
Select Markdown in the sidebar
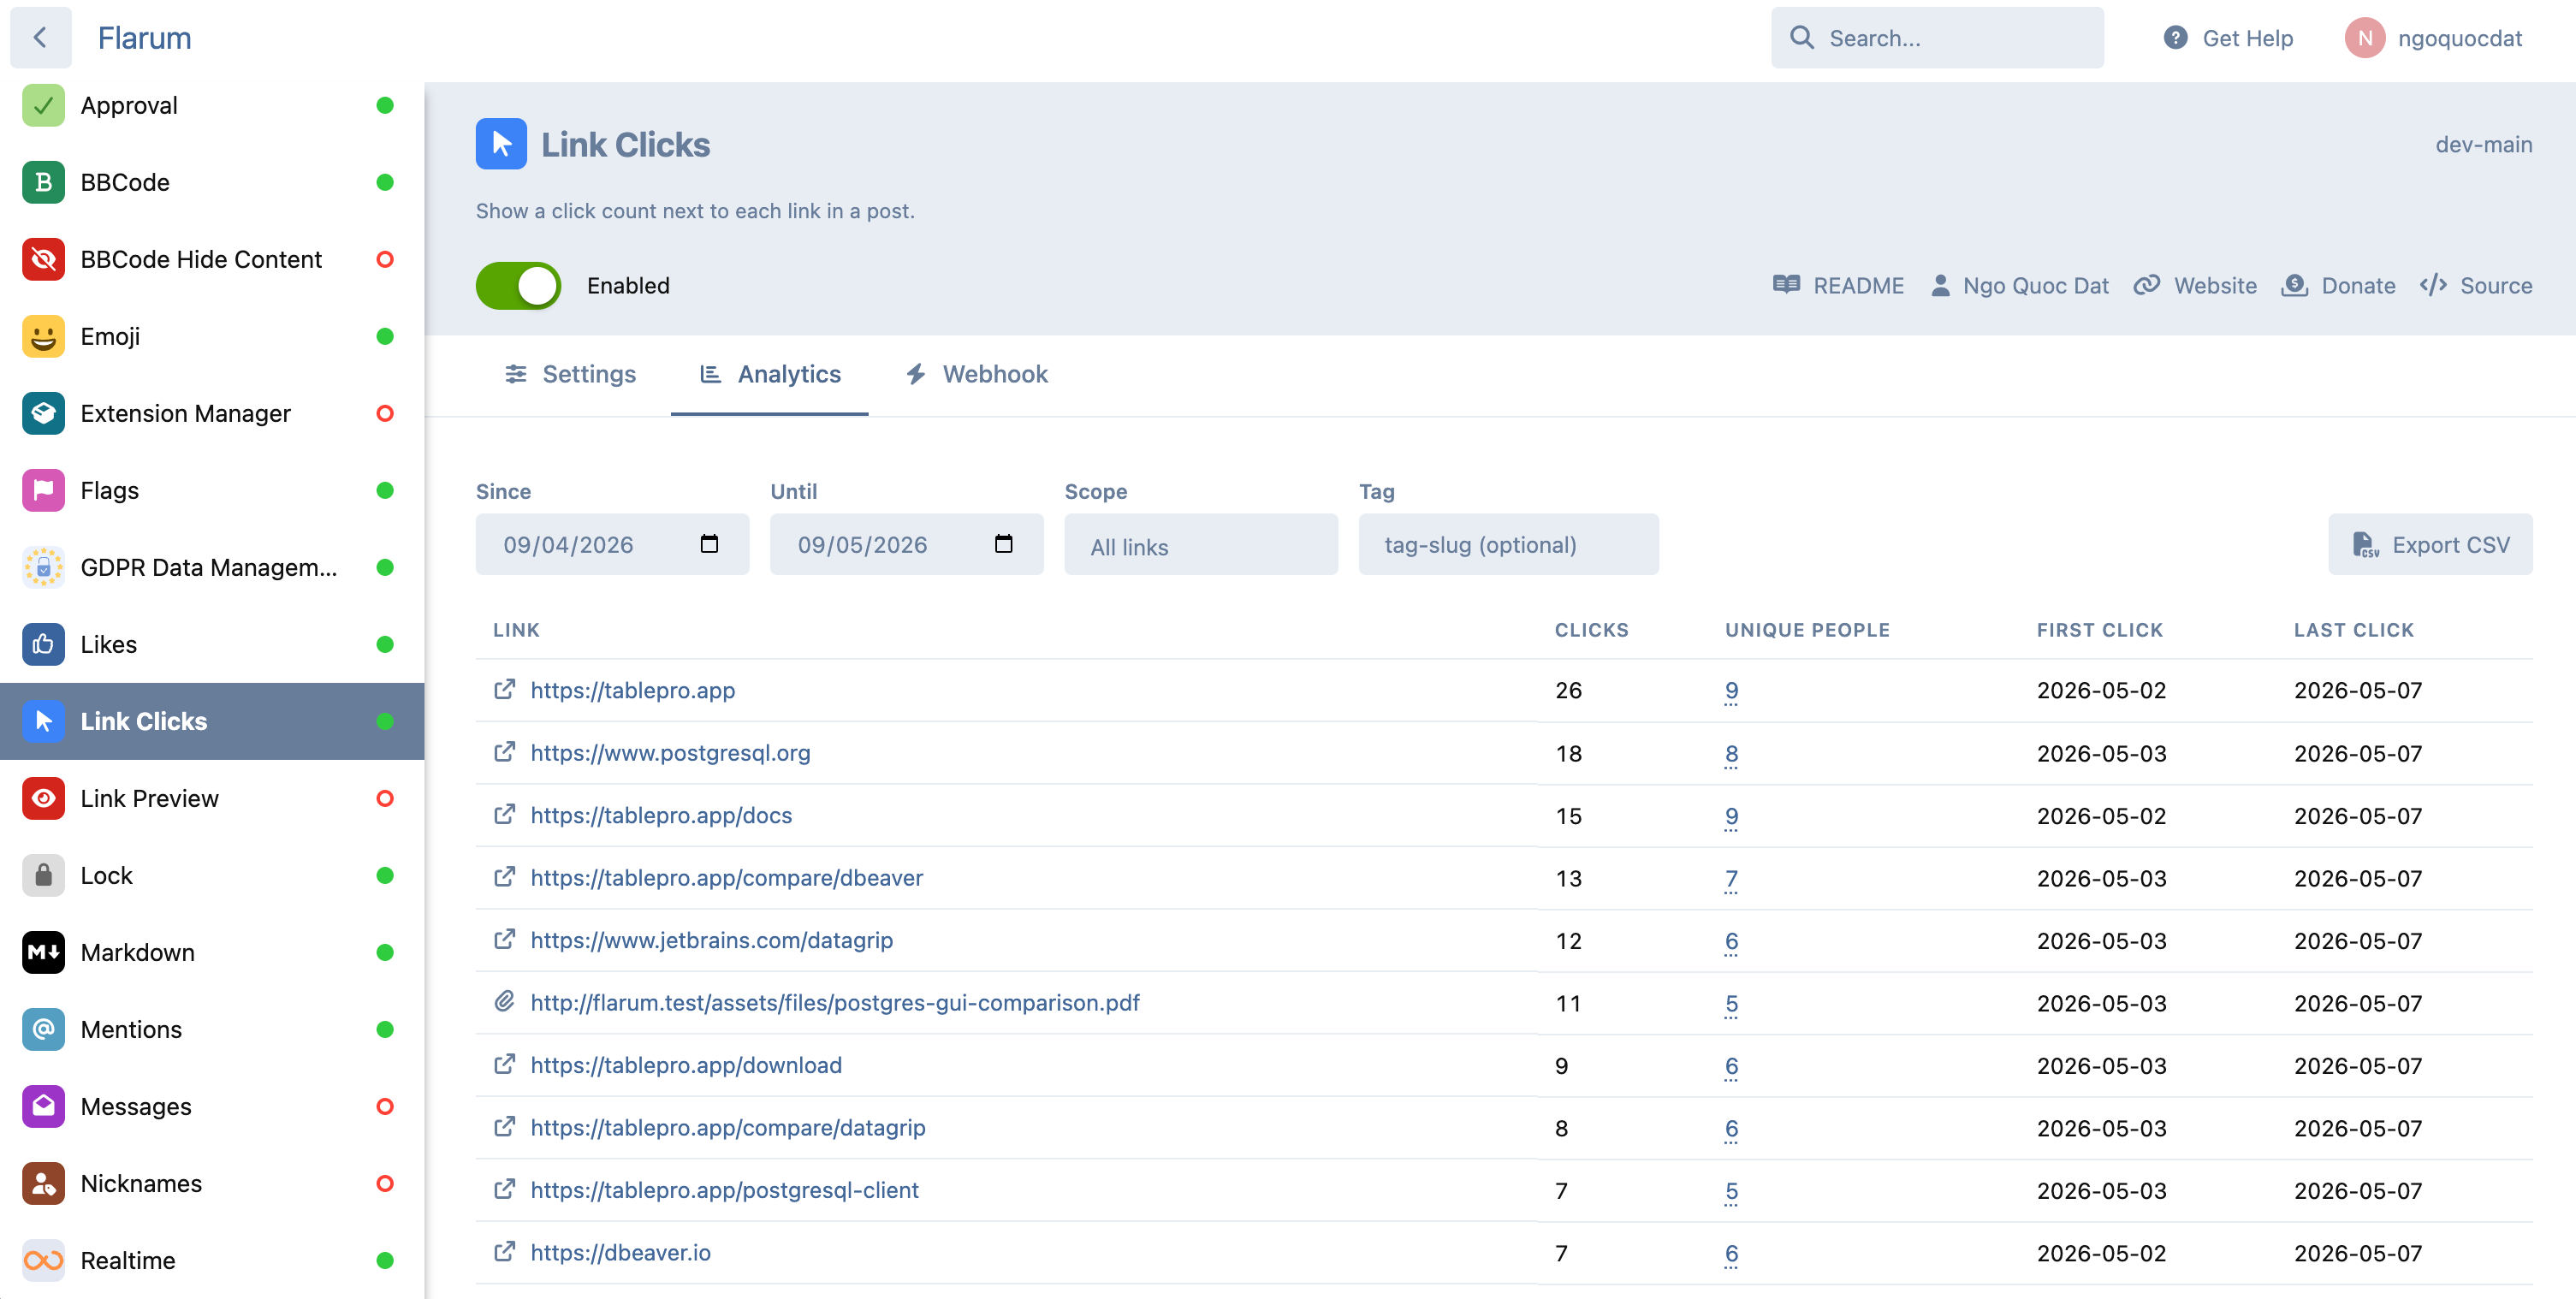pos(212,952)
